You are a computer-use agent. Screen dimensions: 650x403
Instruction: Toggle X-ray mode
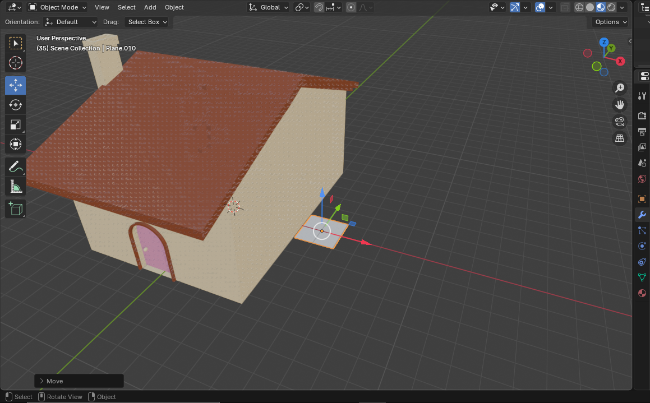click(565, 7)
